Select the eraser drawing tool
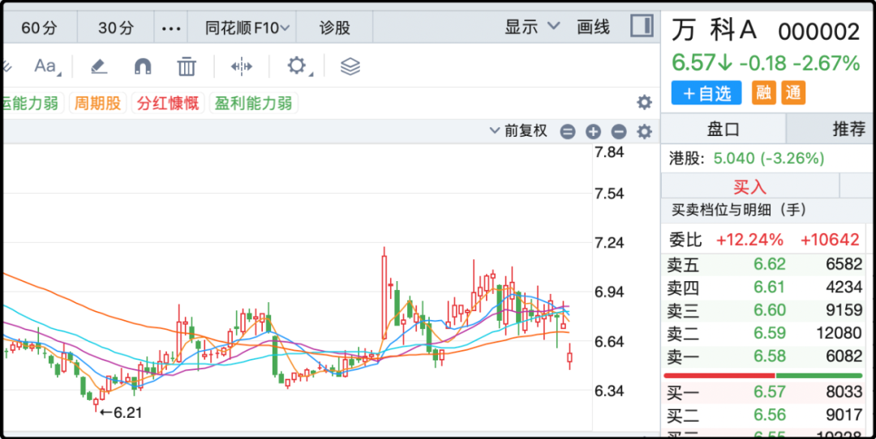This screenshot has height=439, width=876. point(98,66)
